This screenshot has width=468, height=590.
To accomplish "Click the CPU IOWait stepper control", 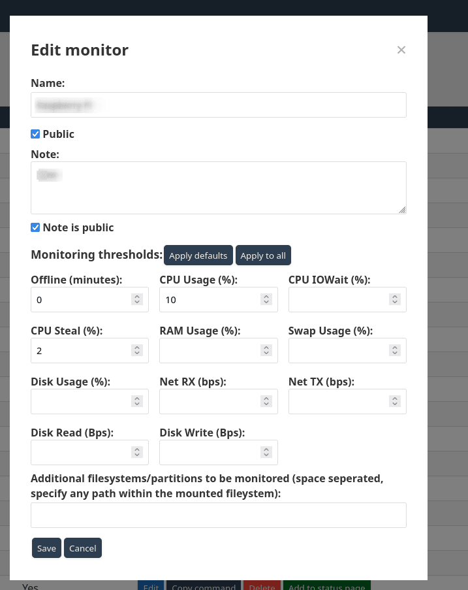I will [395, 299].
